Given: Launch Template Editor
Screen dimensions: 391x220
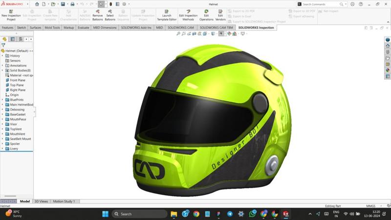Looking at the screenshot, I should tap(167, 16).
